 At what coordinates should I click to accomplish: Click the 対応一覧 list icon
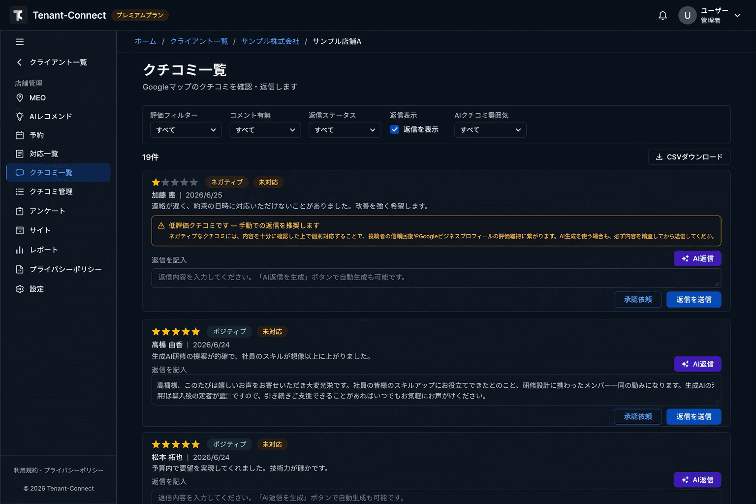(x=20, y=154)
